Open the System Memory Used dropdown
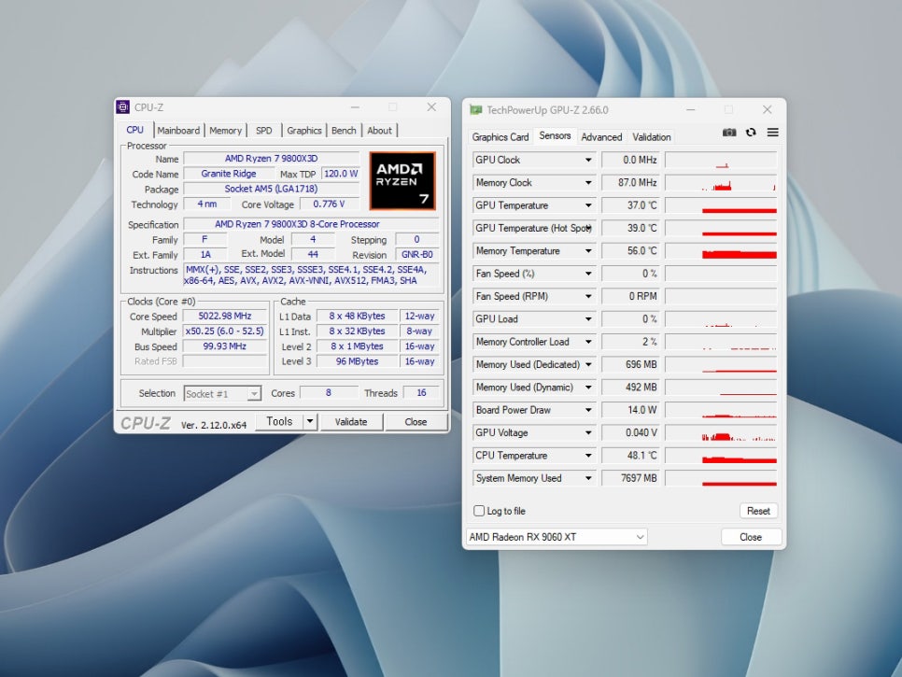This screenshot has width=902, height=677. point(588,478)
